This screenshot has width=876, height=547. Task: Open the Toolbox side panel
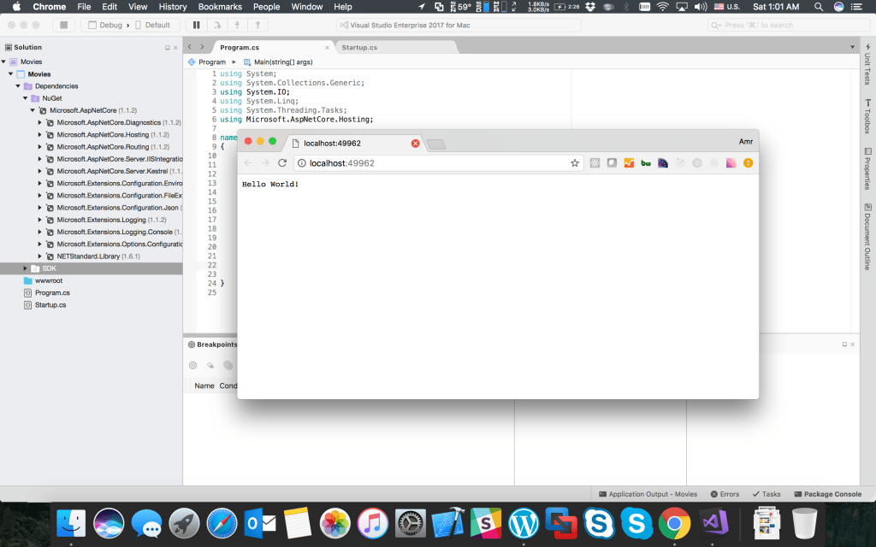click(867, 116)
